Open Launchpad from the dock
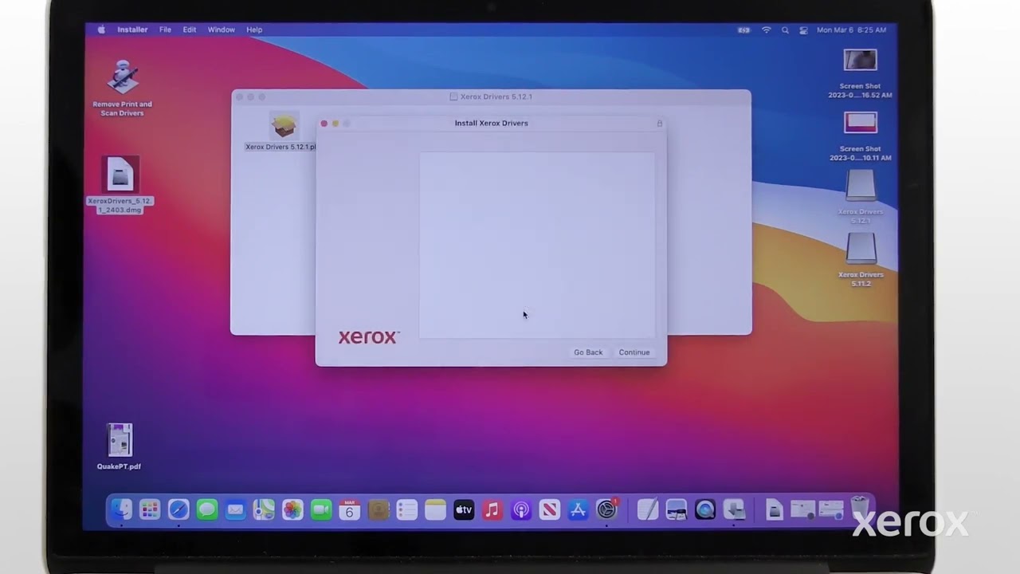Screen dimensions: 1020x574 coord(150,509)
